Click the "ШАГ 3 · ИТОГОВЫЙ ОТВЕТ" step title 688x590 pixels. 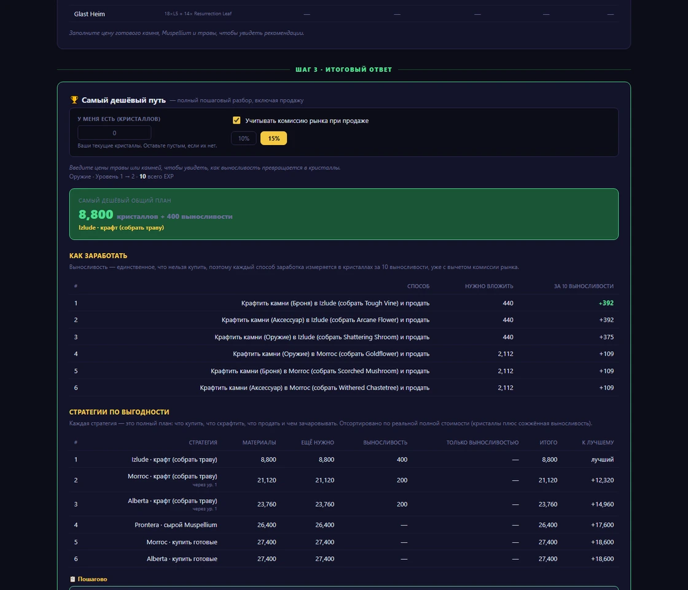(343, 69)
